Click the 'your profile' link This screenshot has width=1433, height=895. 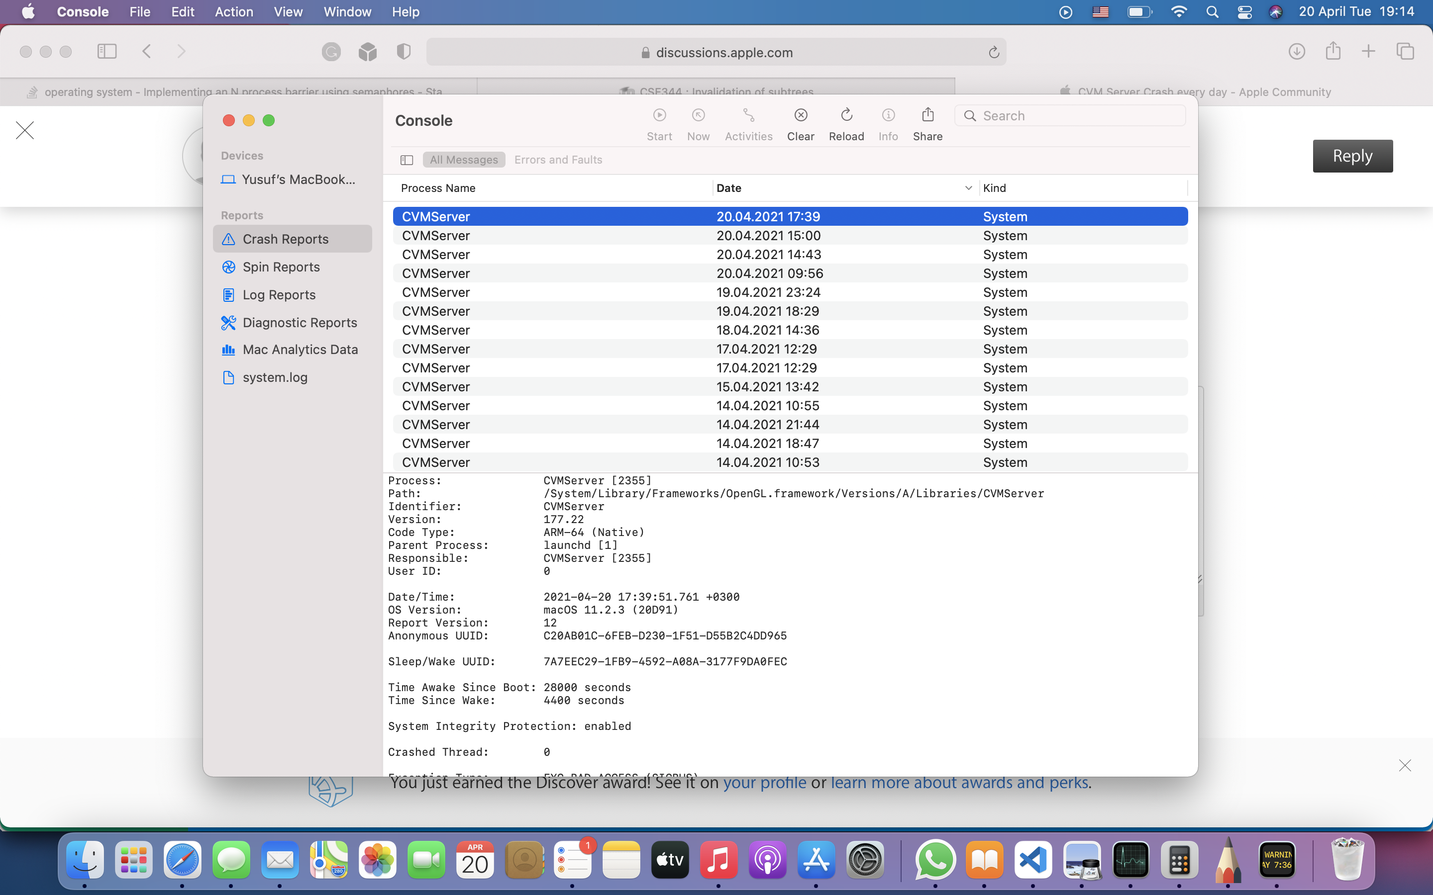(x=764, y=783)
